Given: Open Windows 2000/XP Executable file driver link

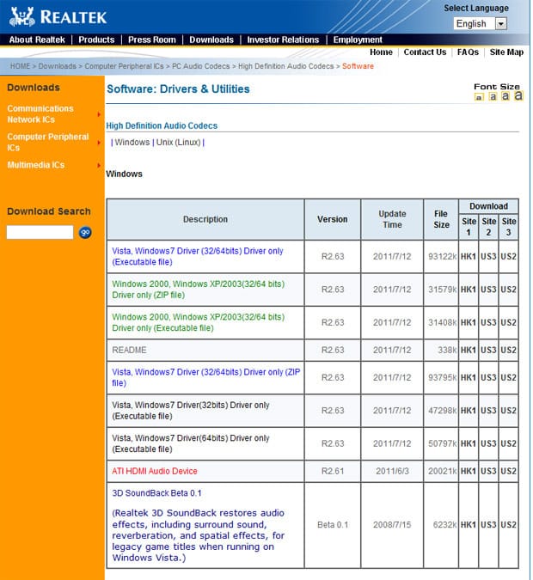Looking at the screenshot, I should tap(198, 322).
